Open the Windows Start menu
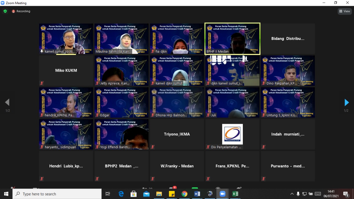The width and height of the screenshot is (354, 199). tap(6, 194)
